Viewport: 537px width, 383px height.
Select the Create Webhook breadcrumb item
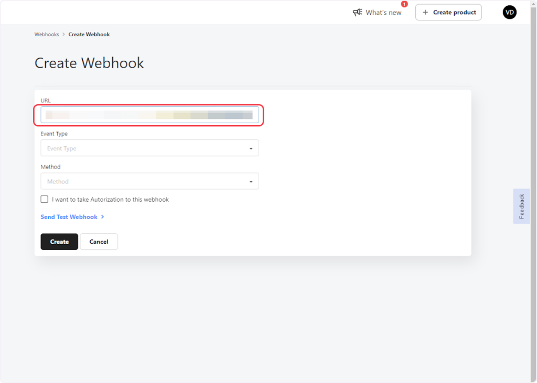pyautogui.click(x=89, y=35)
